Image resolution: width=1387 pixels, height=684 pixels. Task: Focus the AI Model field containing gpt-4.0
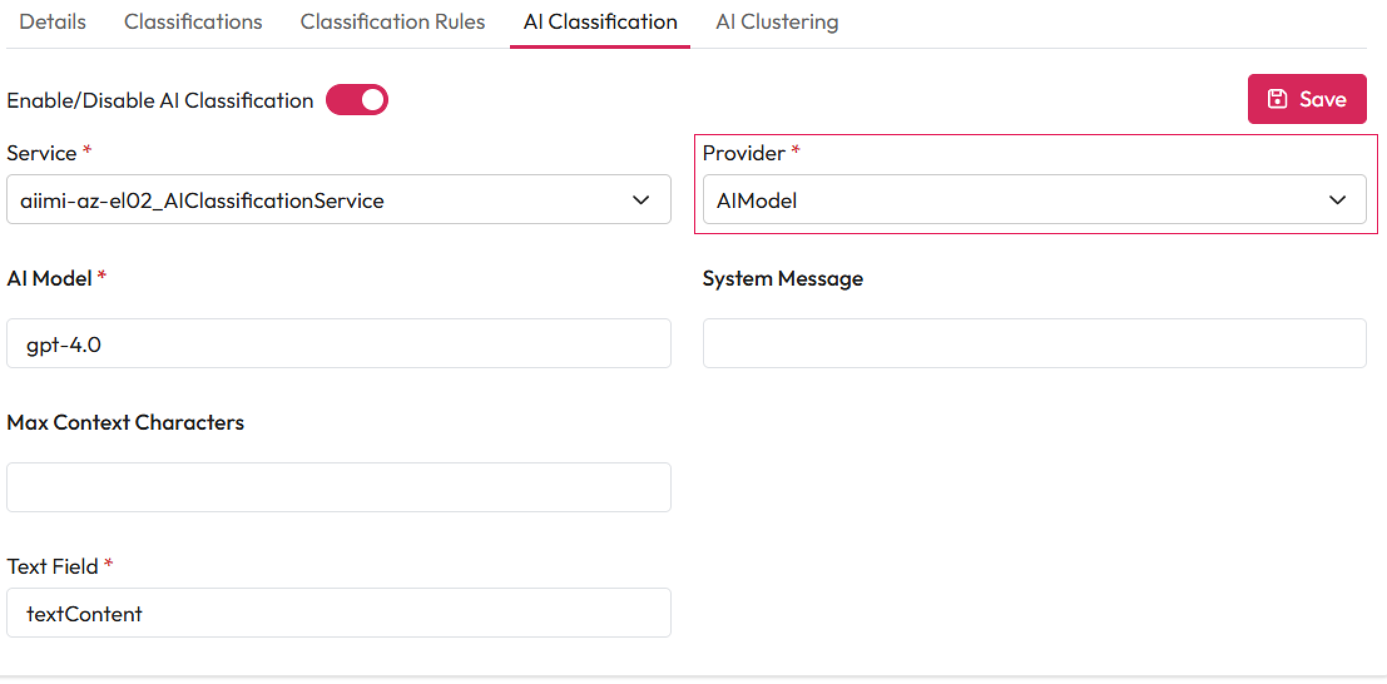pyautogui.click(x=338, y=344)
